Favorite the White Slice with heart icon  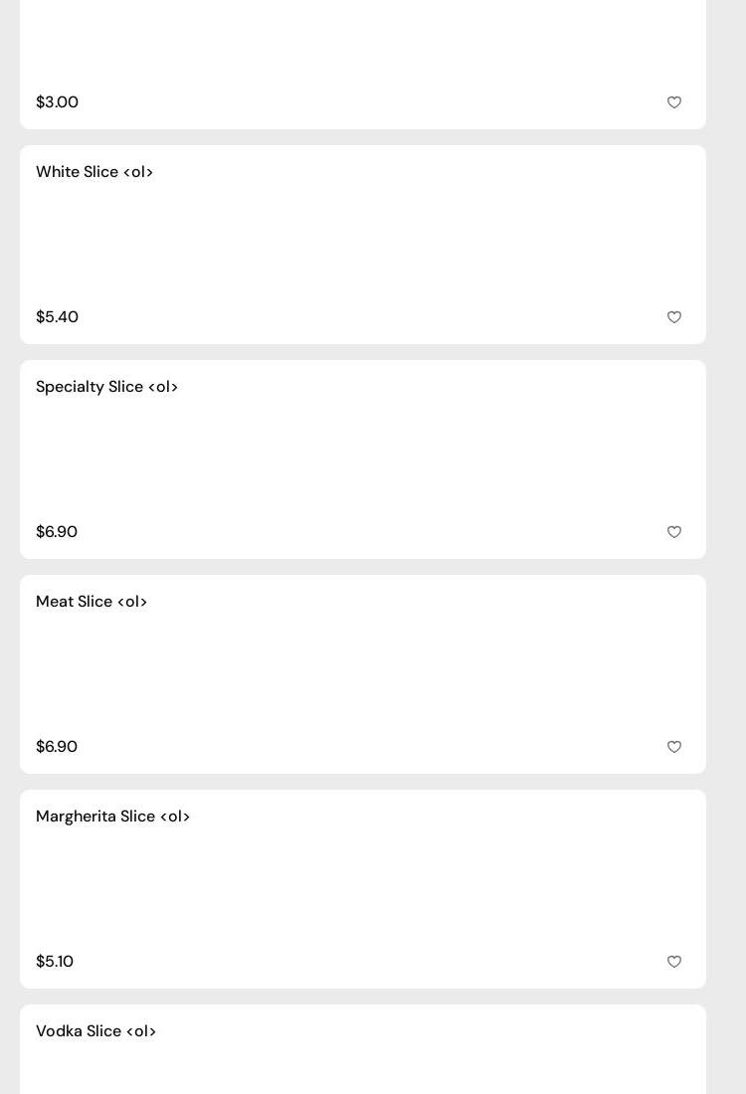(674, 317)
